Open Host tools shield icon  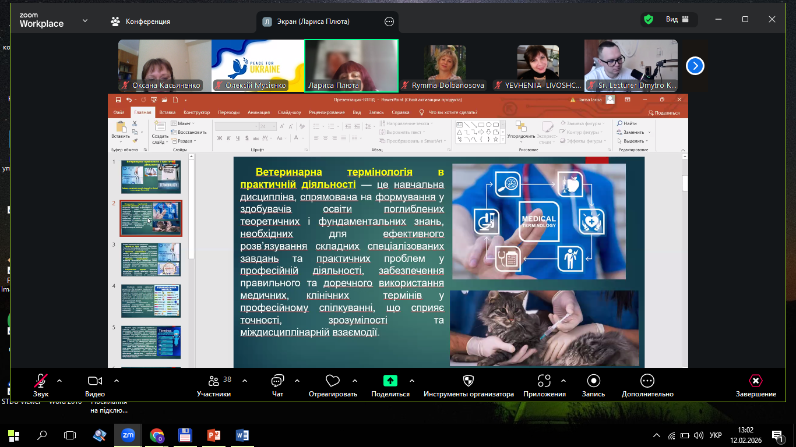pyautogui.click(x=468, y=381)
